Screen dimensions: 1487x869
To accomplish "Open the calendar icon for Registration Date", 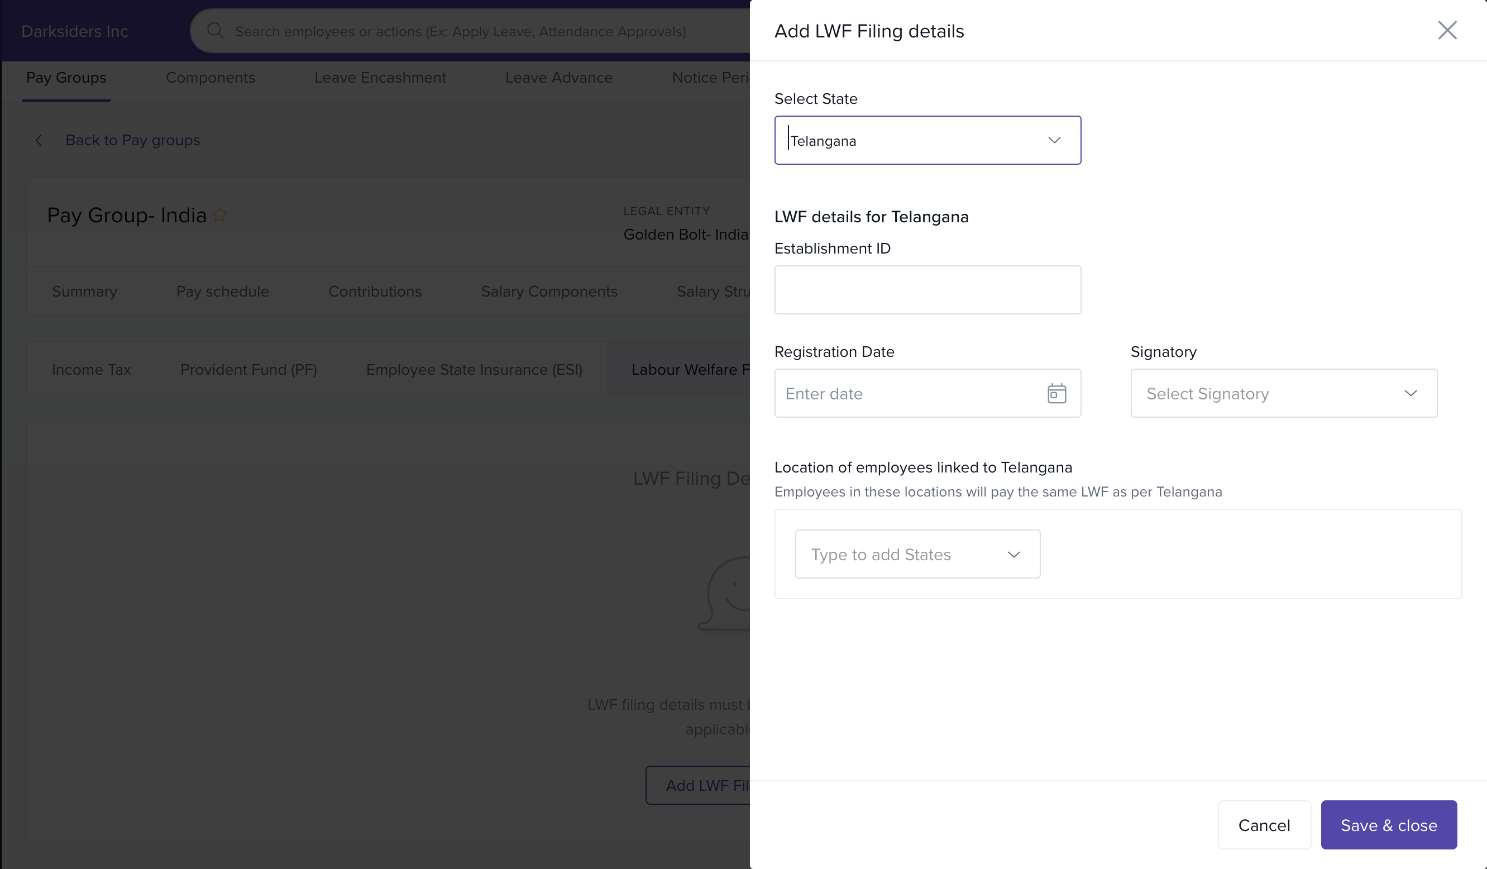I will pos(1056,393).
